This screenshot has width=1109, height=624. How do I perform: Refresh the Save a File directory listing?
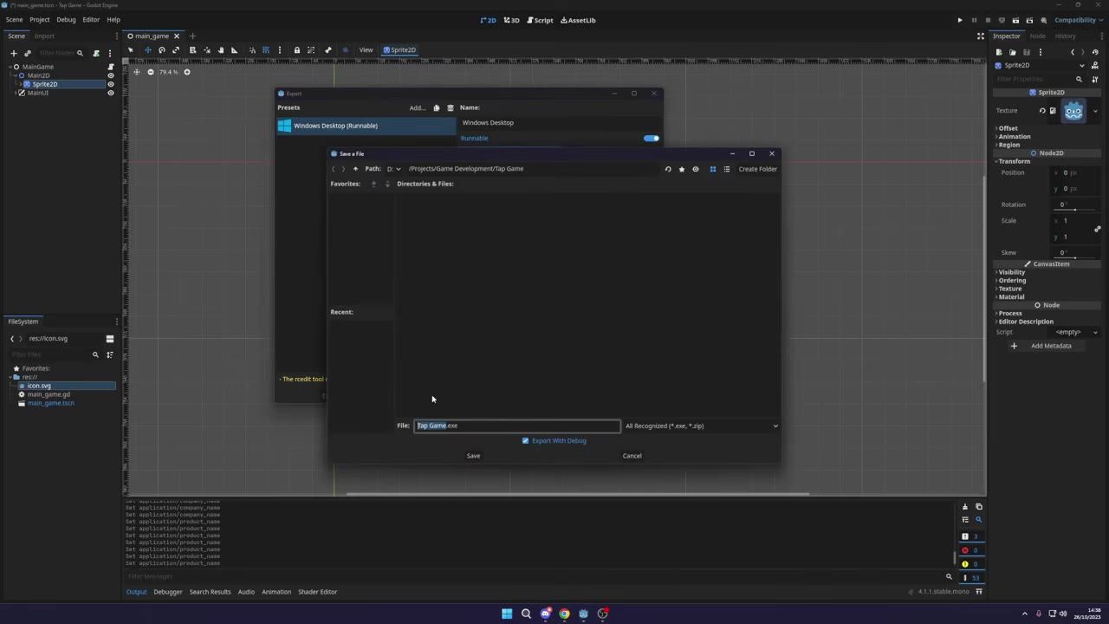click(668, 169)
